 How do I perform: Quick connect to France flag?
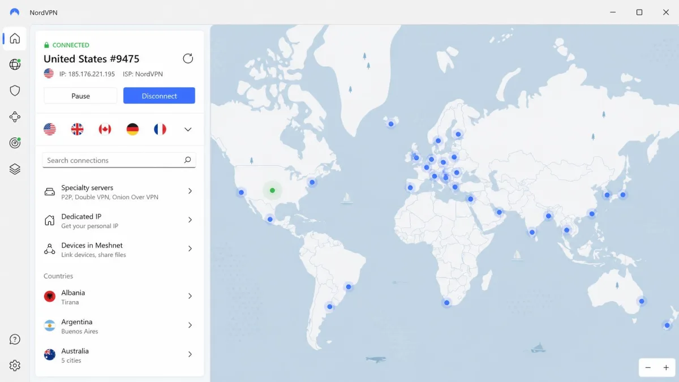pyautogui.click(x=160, y=130)
